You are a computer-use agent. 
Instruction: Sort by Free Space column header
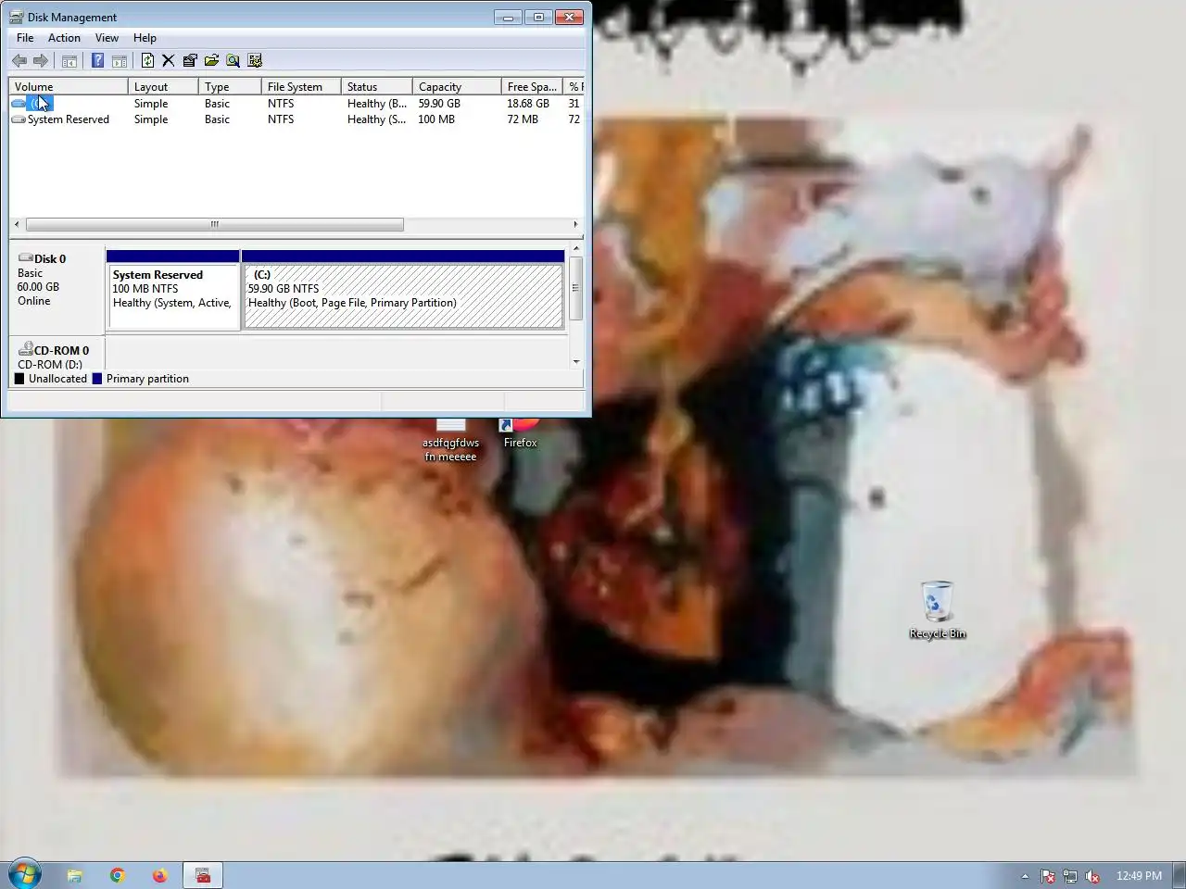[x=532, y=86]
